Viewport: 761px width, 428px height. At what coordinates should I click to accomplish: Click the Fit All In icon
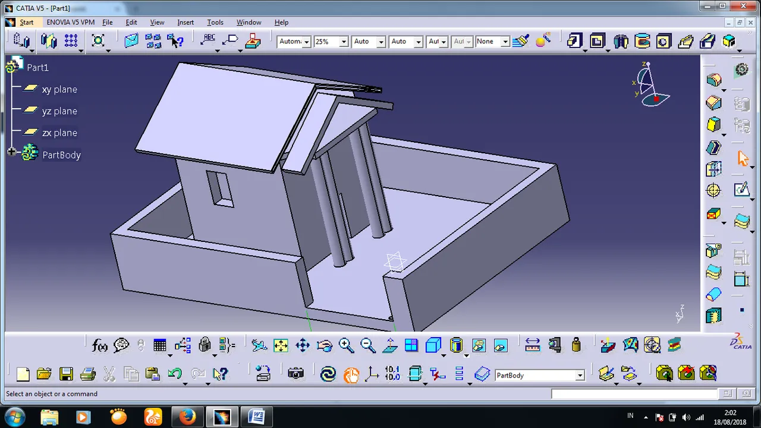click(x=281, y=345)
